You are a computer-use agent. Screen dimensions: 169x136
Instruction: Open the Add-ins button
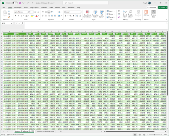[x=146, y=13]
